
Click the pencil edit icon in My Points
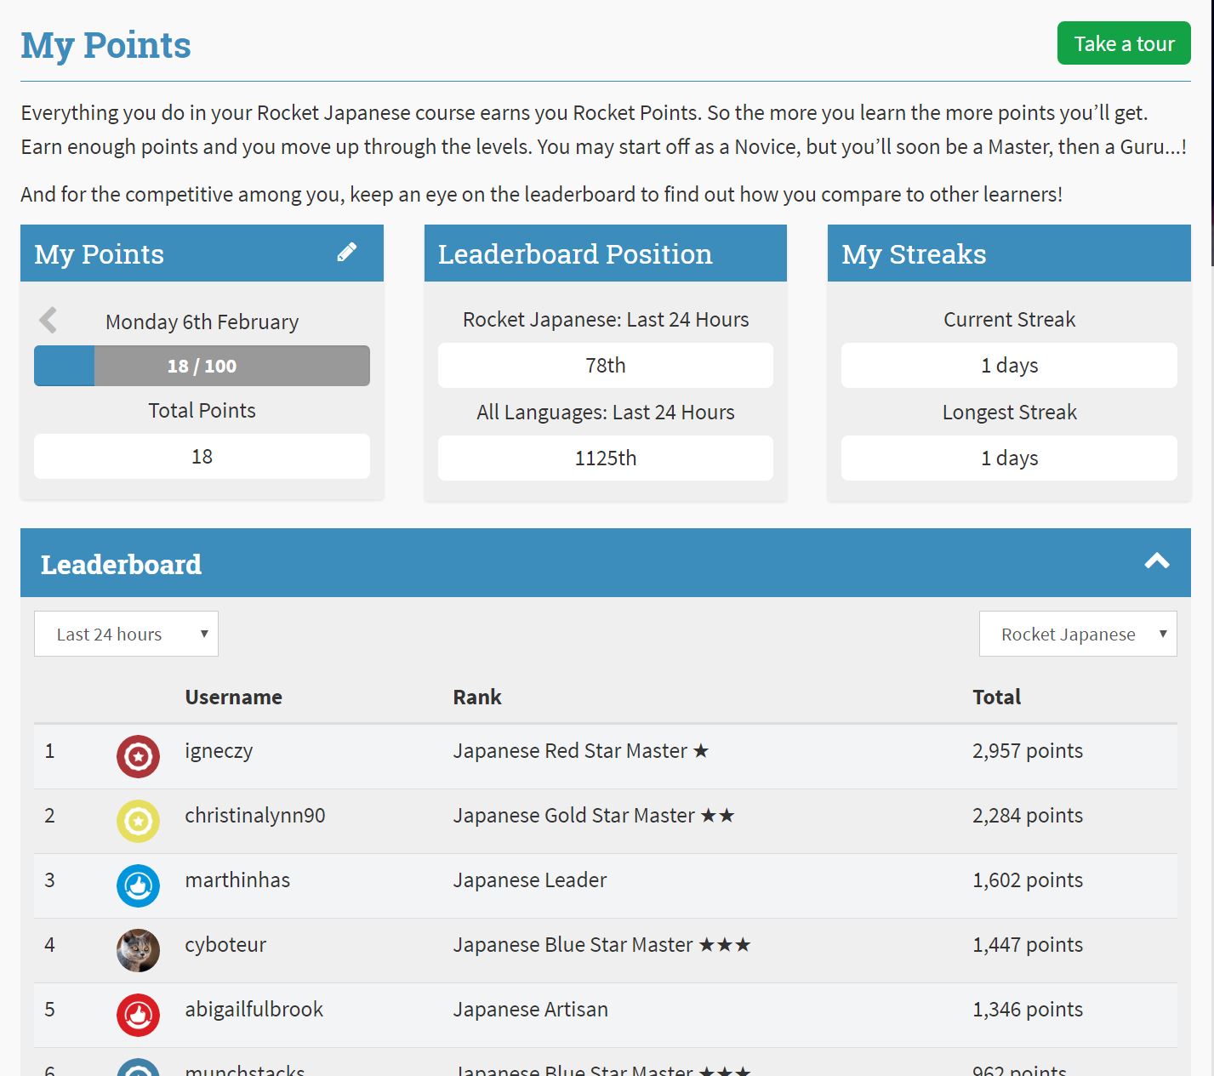[x=346, y=253]
